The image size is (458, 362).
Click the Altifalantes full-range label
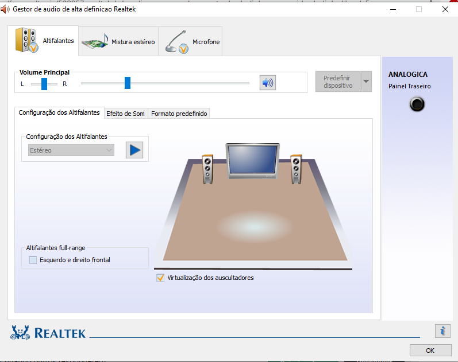[56, 248]
